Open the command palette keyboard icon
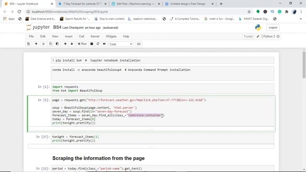The height and width of the screenshot is (172, 306). 139,44
